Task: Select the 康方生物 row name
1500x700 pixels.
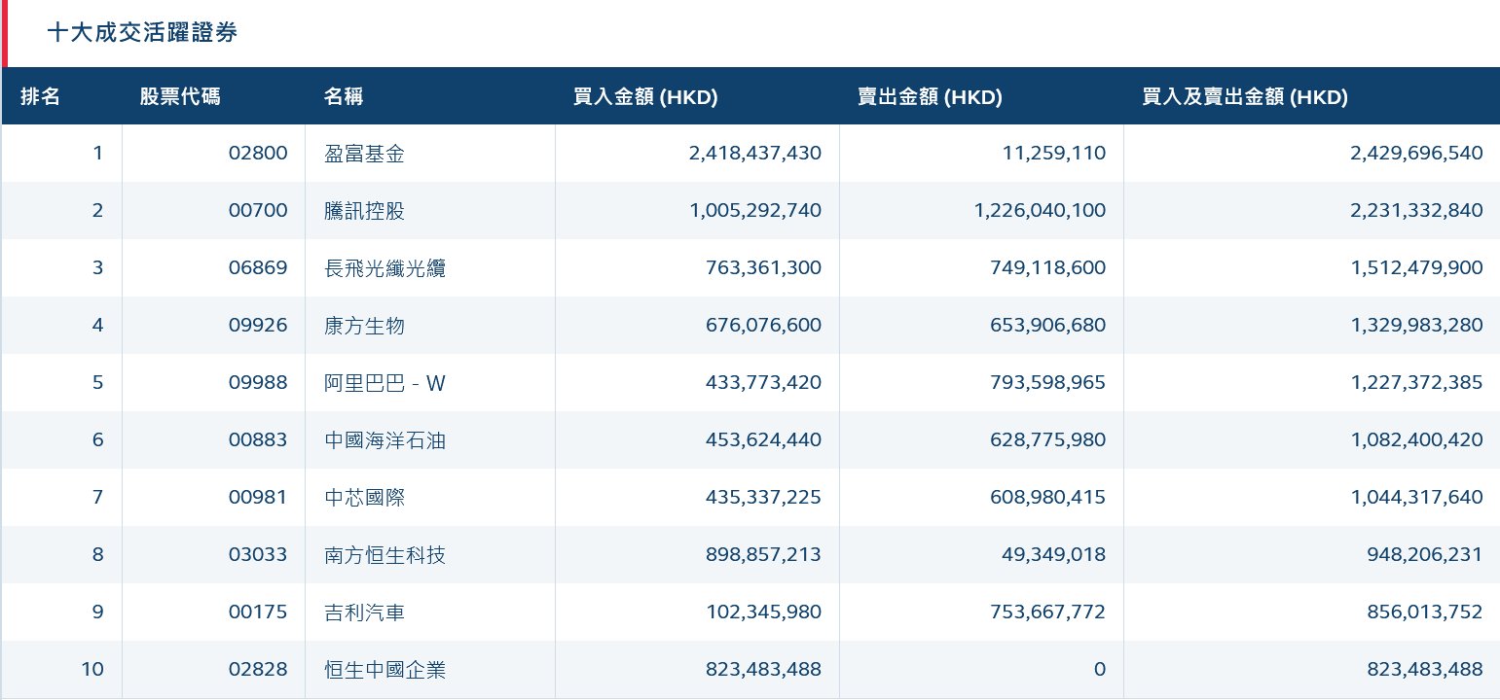Action: coord(364,326)
